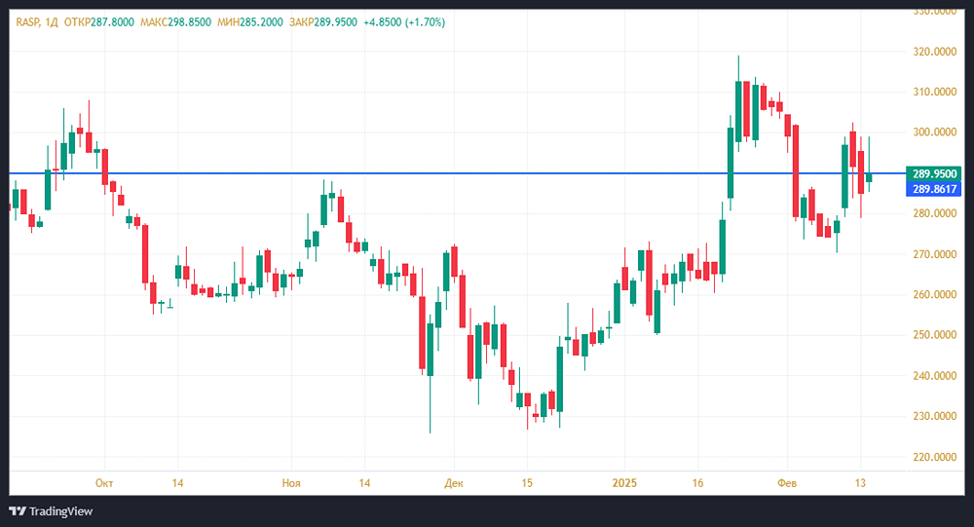
Task: Click the Фев date on time axis
Action: pos(786,483)
